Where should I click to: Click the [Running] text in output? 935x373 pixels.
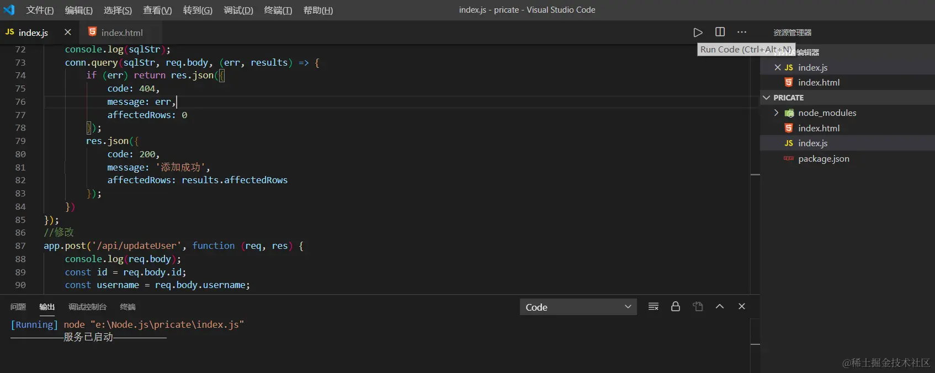pyautogui.click(x=34, y=324)
